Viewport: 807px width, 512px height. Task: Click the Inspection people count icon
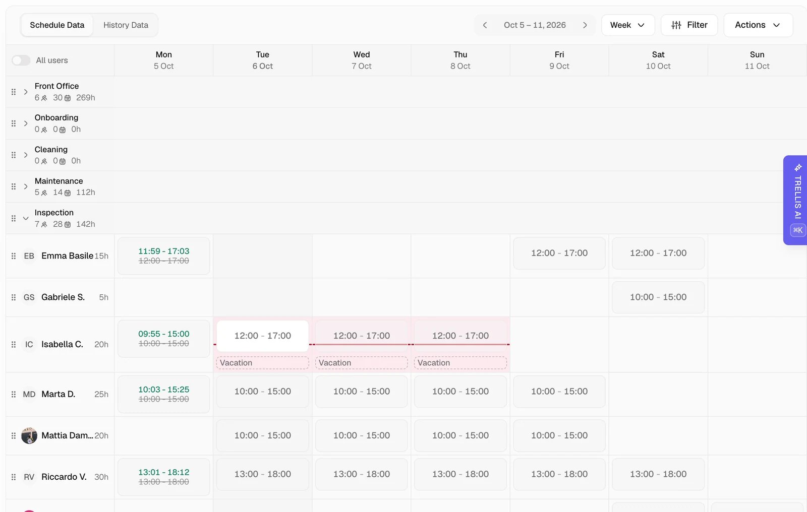[44, 224]
